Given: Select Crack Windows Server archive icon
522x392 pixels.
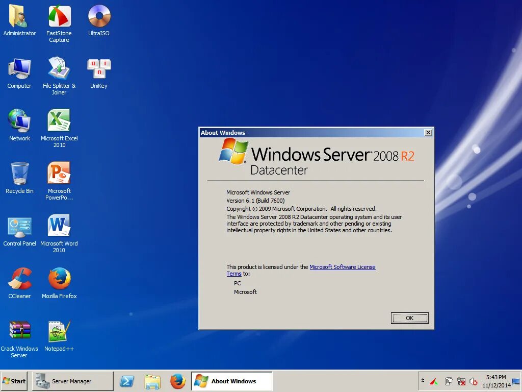Looking at the screenshot, I should coord(19,339).
